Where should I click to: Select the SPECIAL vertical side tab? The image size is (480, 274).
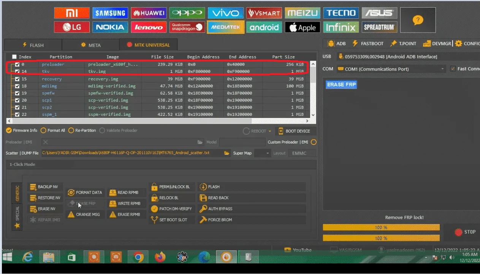coord(17,216)
